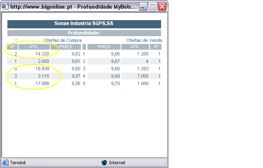
Task: Select buy quantity 18.839
Action: (42, 69)
